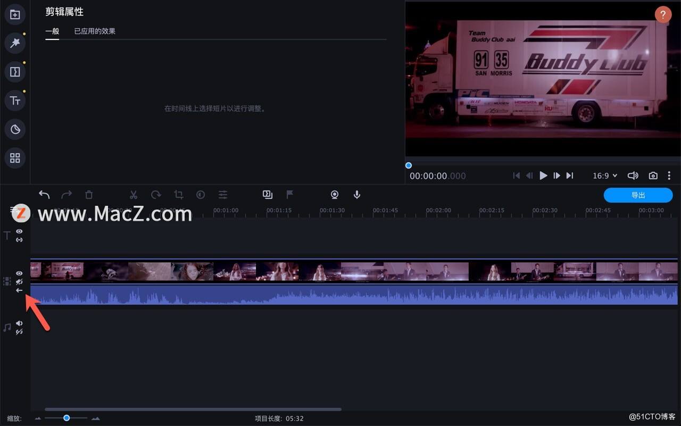
Task: Redo the last undone action
Action: point(67,195)
